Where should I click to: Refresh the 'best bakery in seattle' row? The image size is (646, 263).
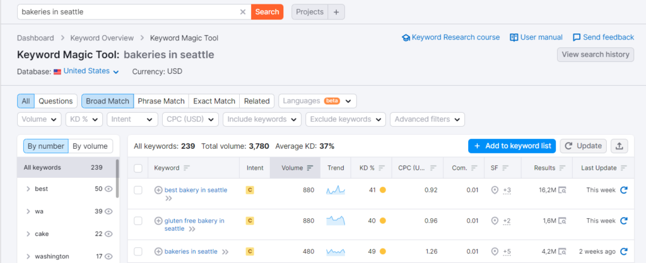tap(624, 190)
